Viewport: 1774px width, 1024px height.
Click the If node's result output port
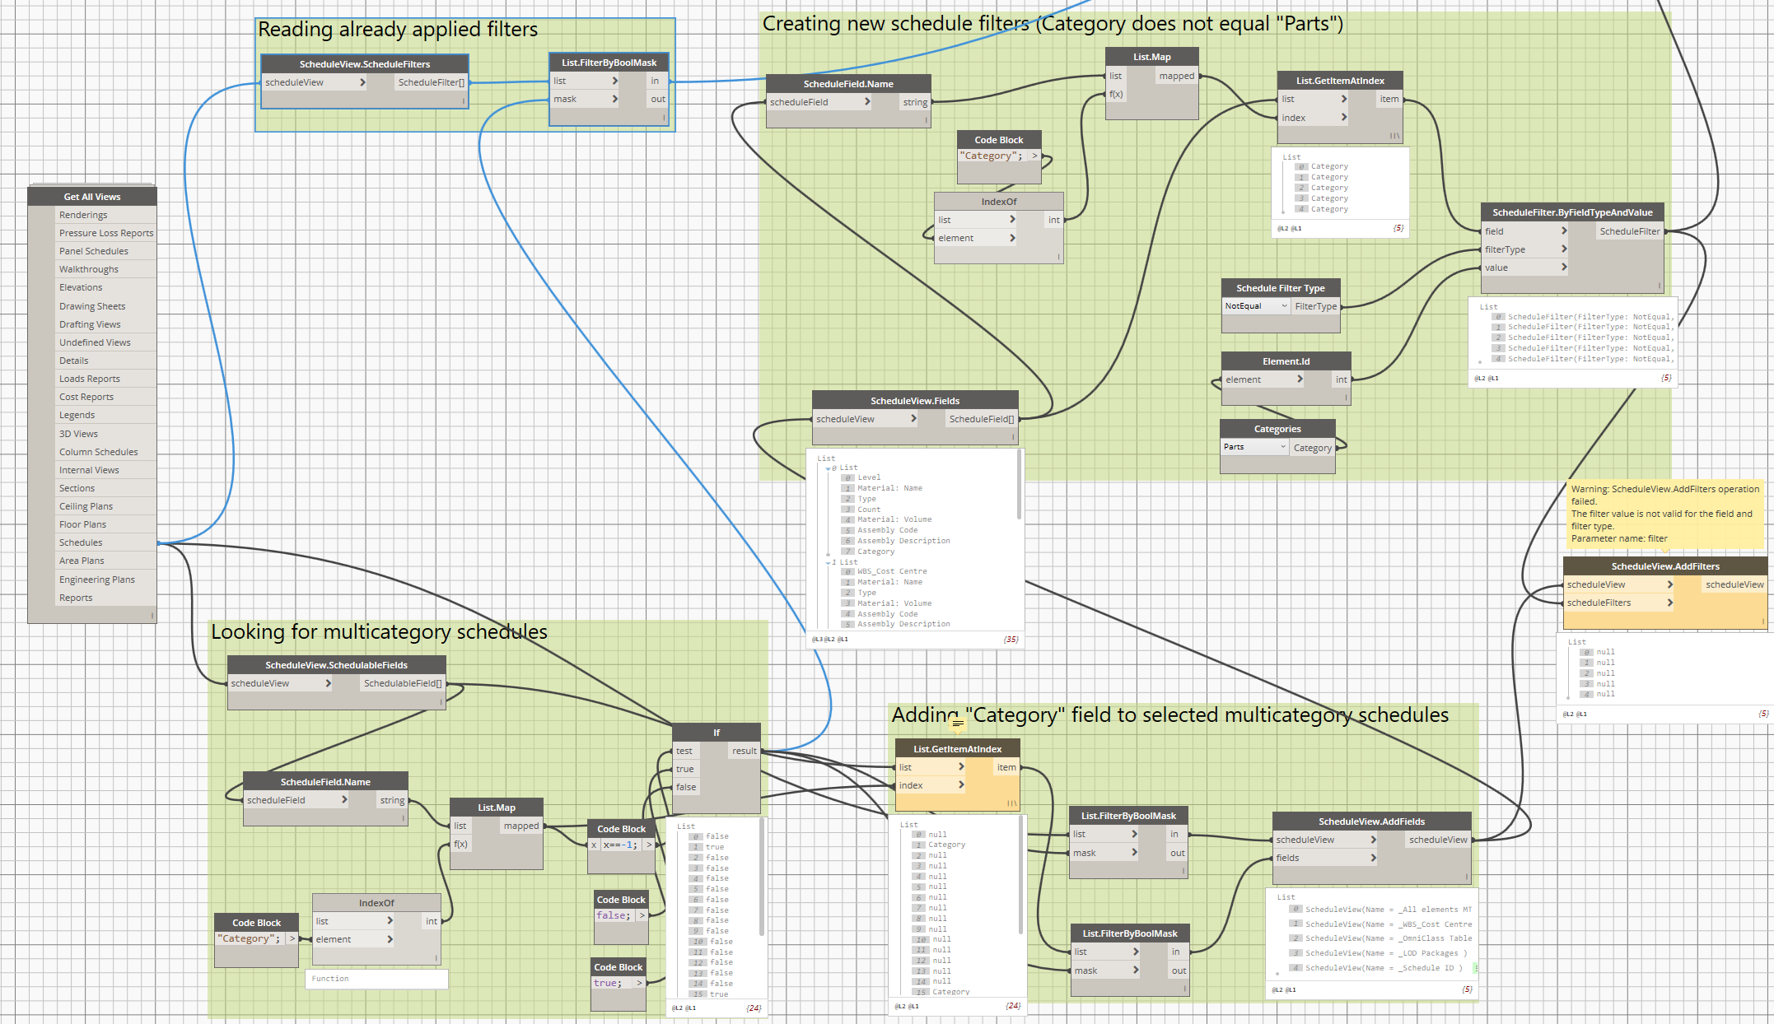745,751
